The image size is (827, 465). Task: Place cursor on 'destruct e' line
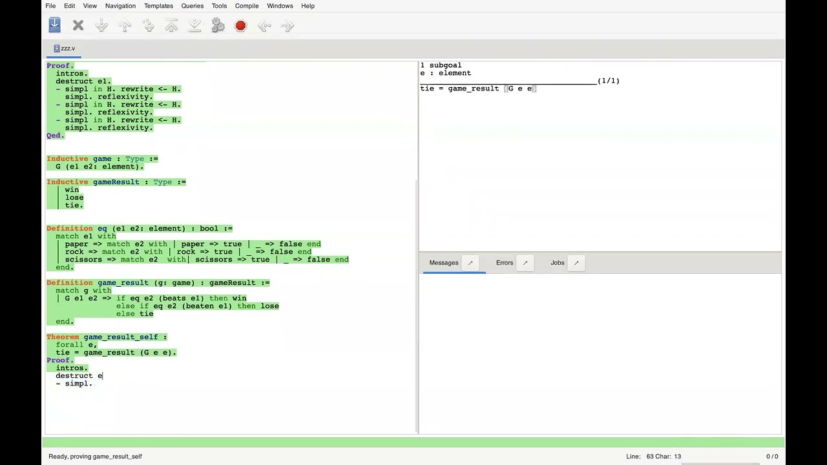click(79, 376)
